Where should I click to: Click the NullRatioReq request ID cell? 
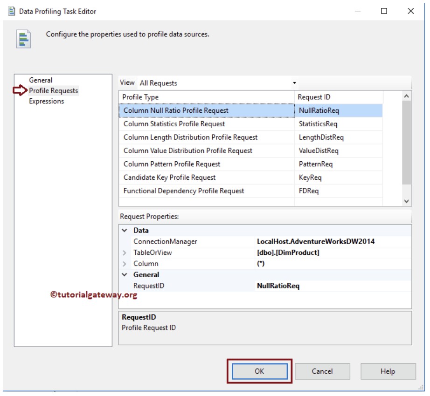click(339, 110)
